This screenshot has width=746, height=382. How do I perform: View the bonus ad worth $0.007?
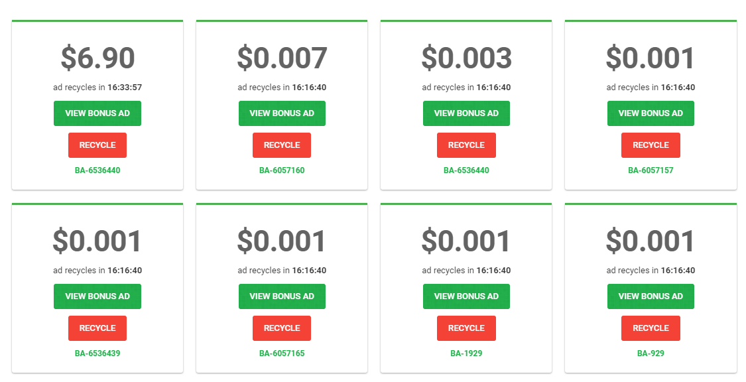pyautogui.click(x=282, y=113)
